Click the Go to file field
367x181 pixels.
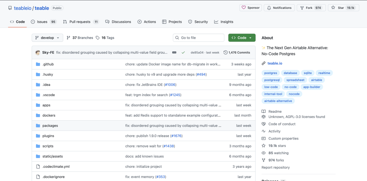(x=198, y=38)
